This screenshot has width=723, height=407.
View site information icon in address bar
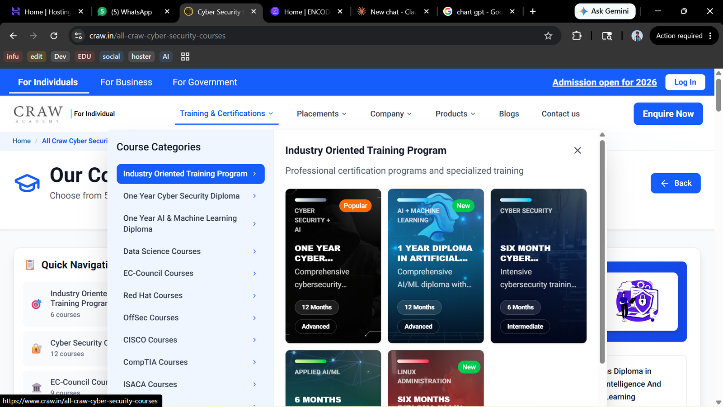78,36
